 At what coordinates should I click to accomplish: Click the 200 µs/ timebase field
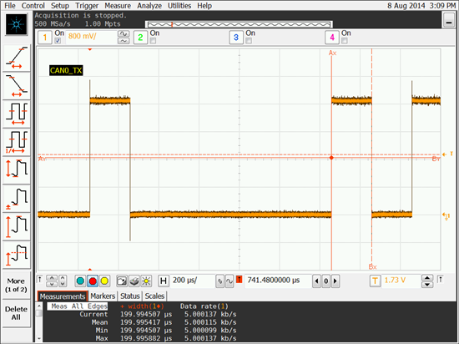click(x=192, y=281)
